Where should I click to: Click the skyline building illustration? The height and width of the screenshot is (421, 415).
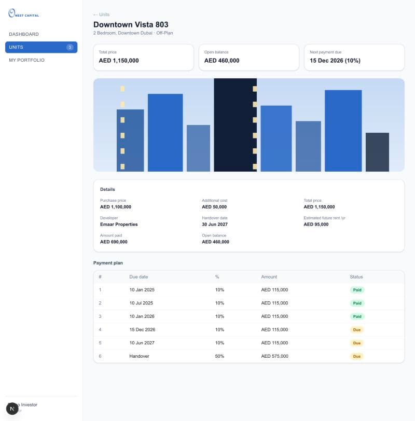point(248,125)
